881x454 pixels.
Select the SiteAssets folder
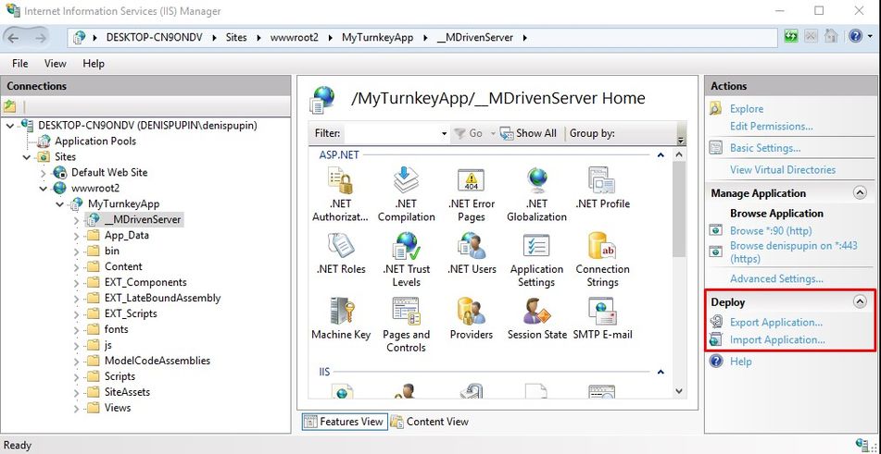(x=127, y=392)
